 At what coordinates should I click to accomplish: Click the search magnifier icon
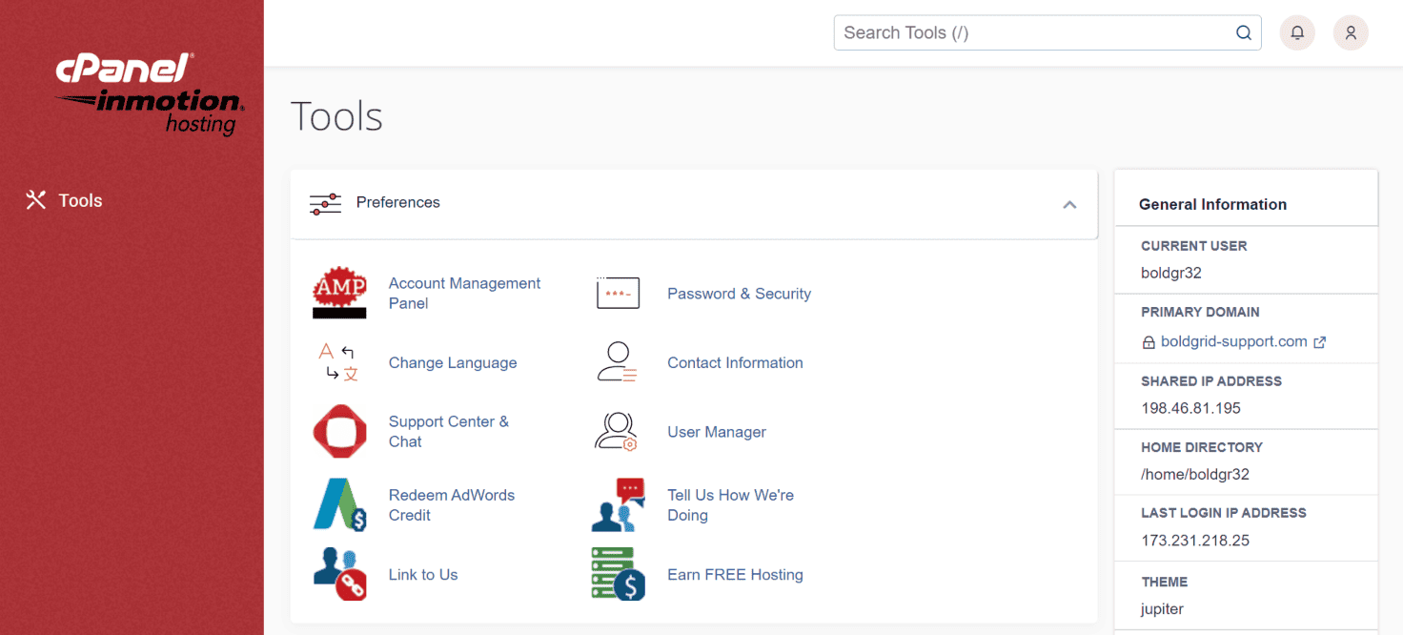(x=1244, y=31)
